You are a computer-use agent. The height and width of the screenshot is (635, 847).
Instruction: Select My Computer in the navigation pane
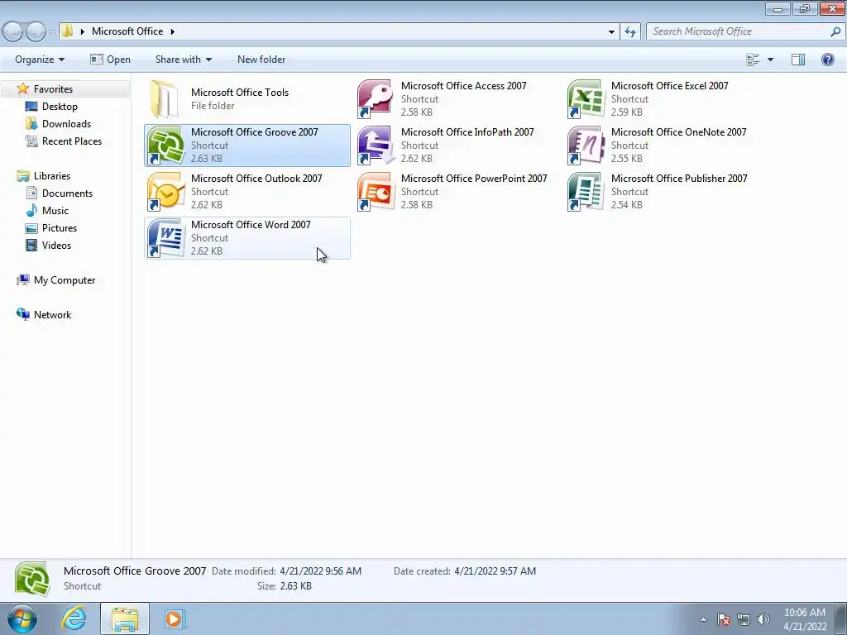click(65, 280)
